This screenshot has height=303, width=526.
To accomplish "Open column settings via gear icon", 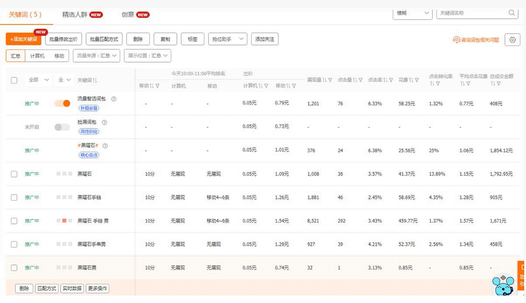I will pyautogui.click(x=512, y=40).
